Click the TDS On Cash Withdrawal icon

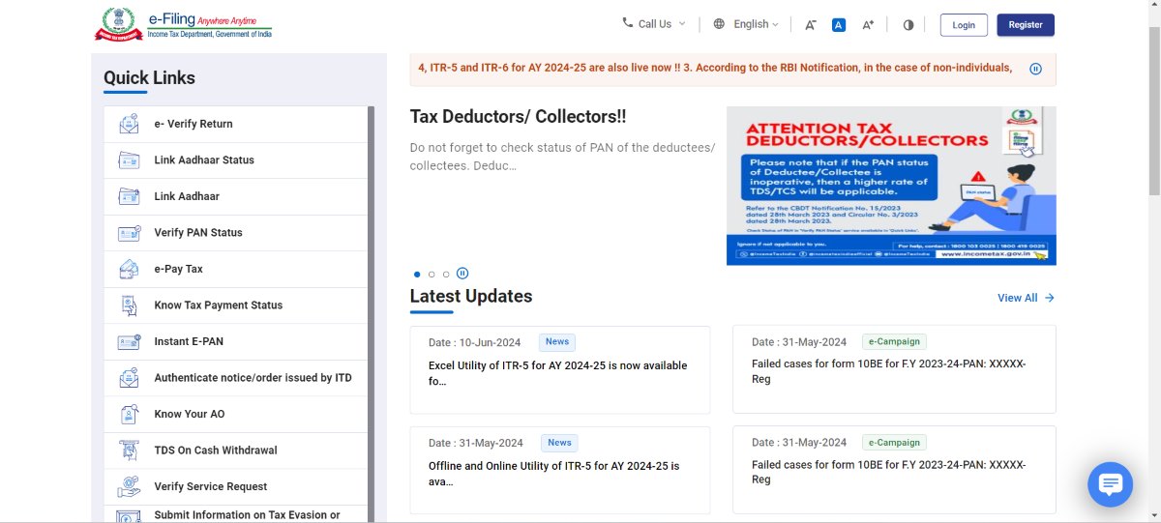(x=129, y=450)
